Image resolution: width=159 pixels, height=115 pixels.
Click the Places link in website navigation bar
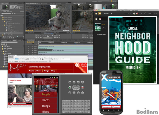coord(39,71)
